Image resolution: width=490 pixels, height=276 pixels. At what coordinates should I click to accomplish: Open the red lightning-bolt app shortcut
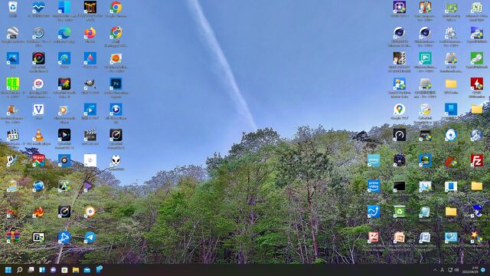point(476,84)
